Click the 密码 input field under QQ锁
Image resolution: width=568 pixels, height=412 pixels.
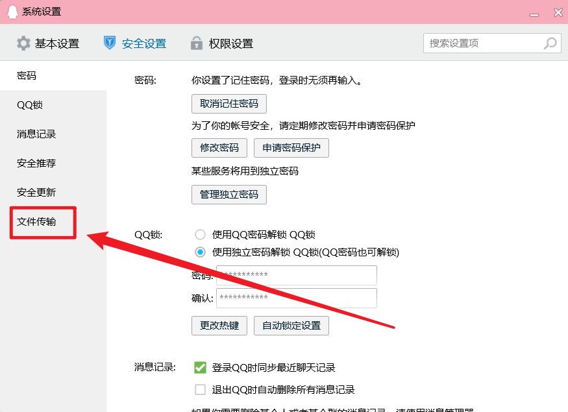(x=296, y=276)
